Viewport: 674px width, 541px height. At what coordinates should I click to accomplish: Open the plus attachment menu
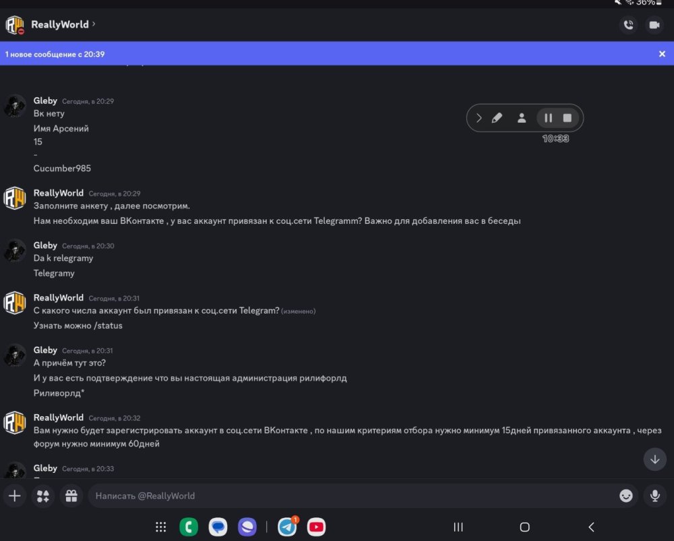(x=15, y=496)
